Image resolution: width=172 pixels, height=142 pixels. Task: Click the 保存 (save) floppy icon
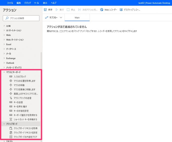pos(45,10)
